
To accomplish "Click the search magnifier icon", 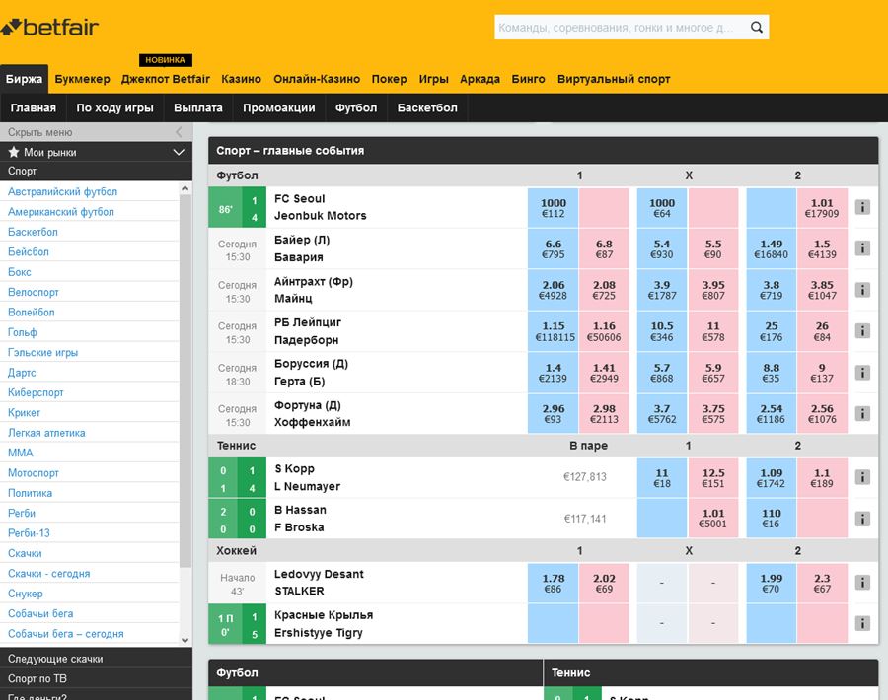I will point(756,28).
